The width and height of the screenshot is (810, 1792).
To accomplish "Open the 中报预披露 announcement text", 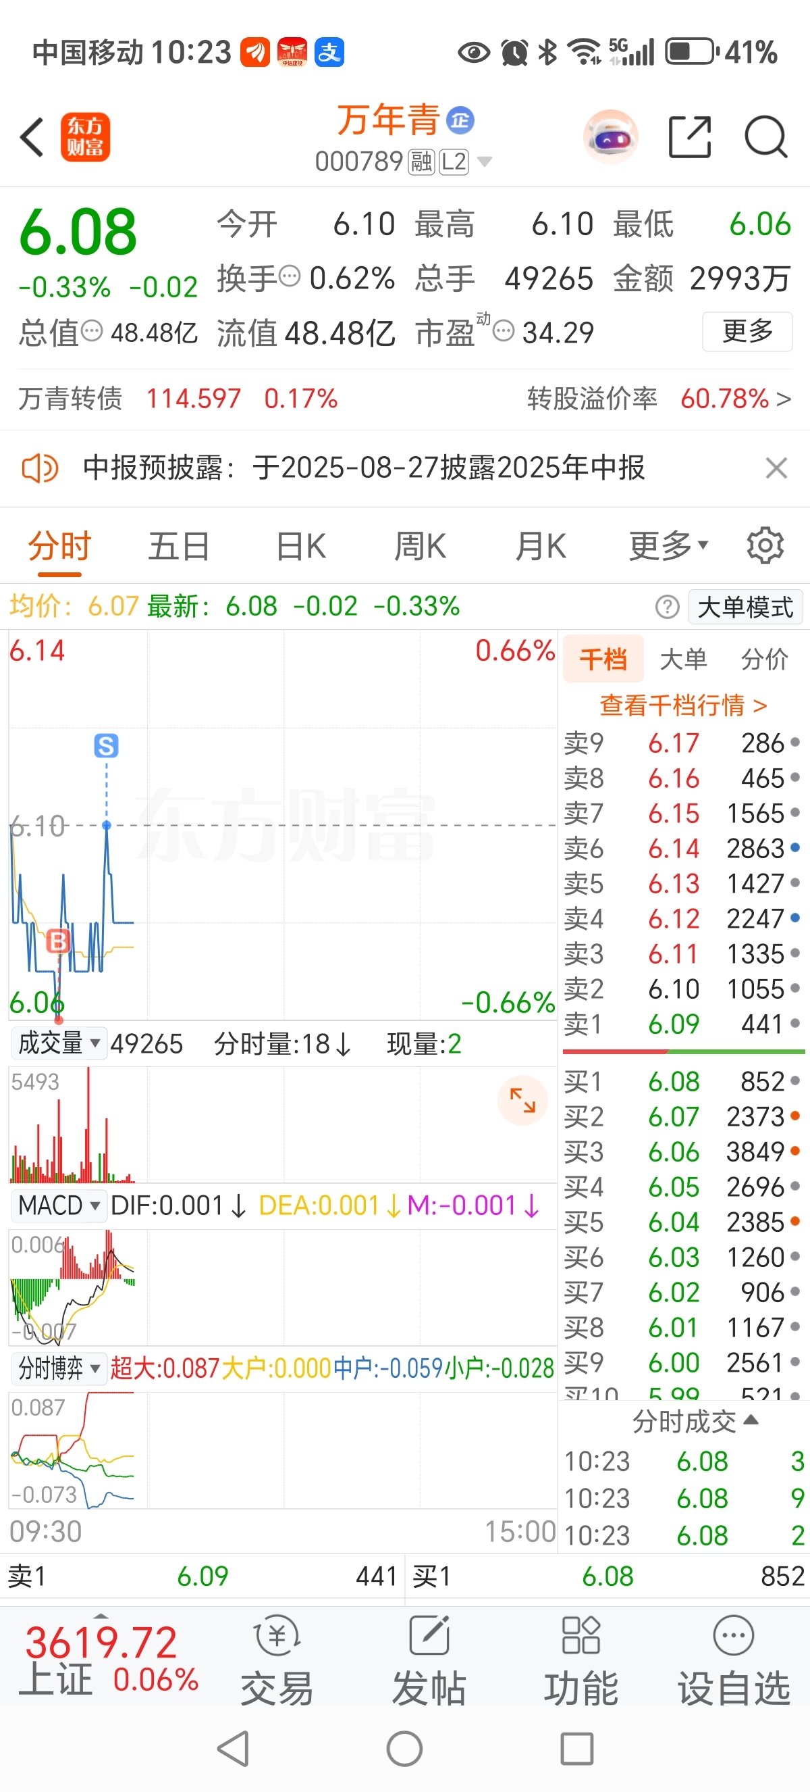I will (x=364, y=468).
